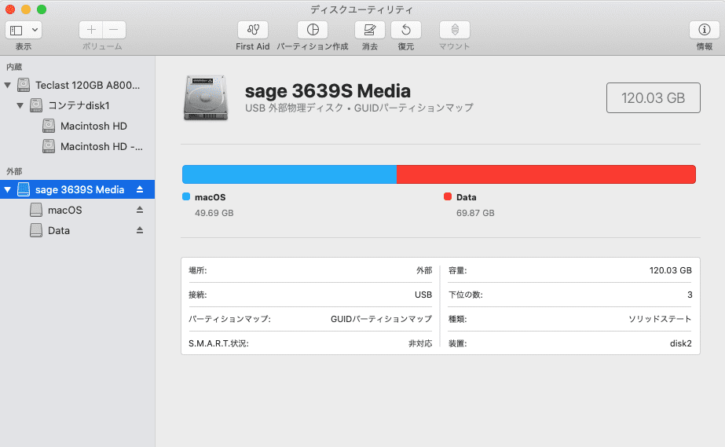Collapse the Teclast 120GB A800 disk tree
The width and height of the screenshot is (725, 447).
click(7, 85)
